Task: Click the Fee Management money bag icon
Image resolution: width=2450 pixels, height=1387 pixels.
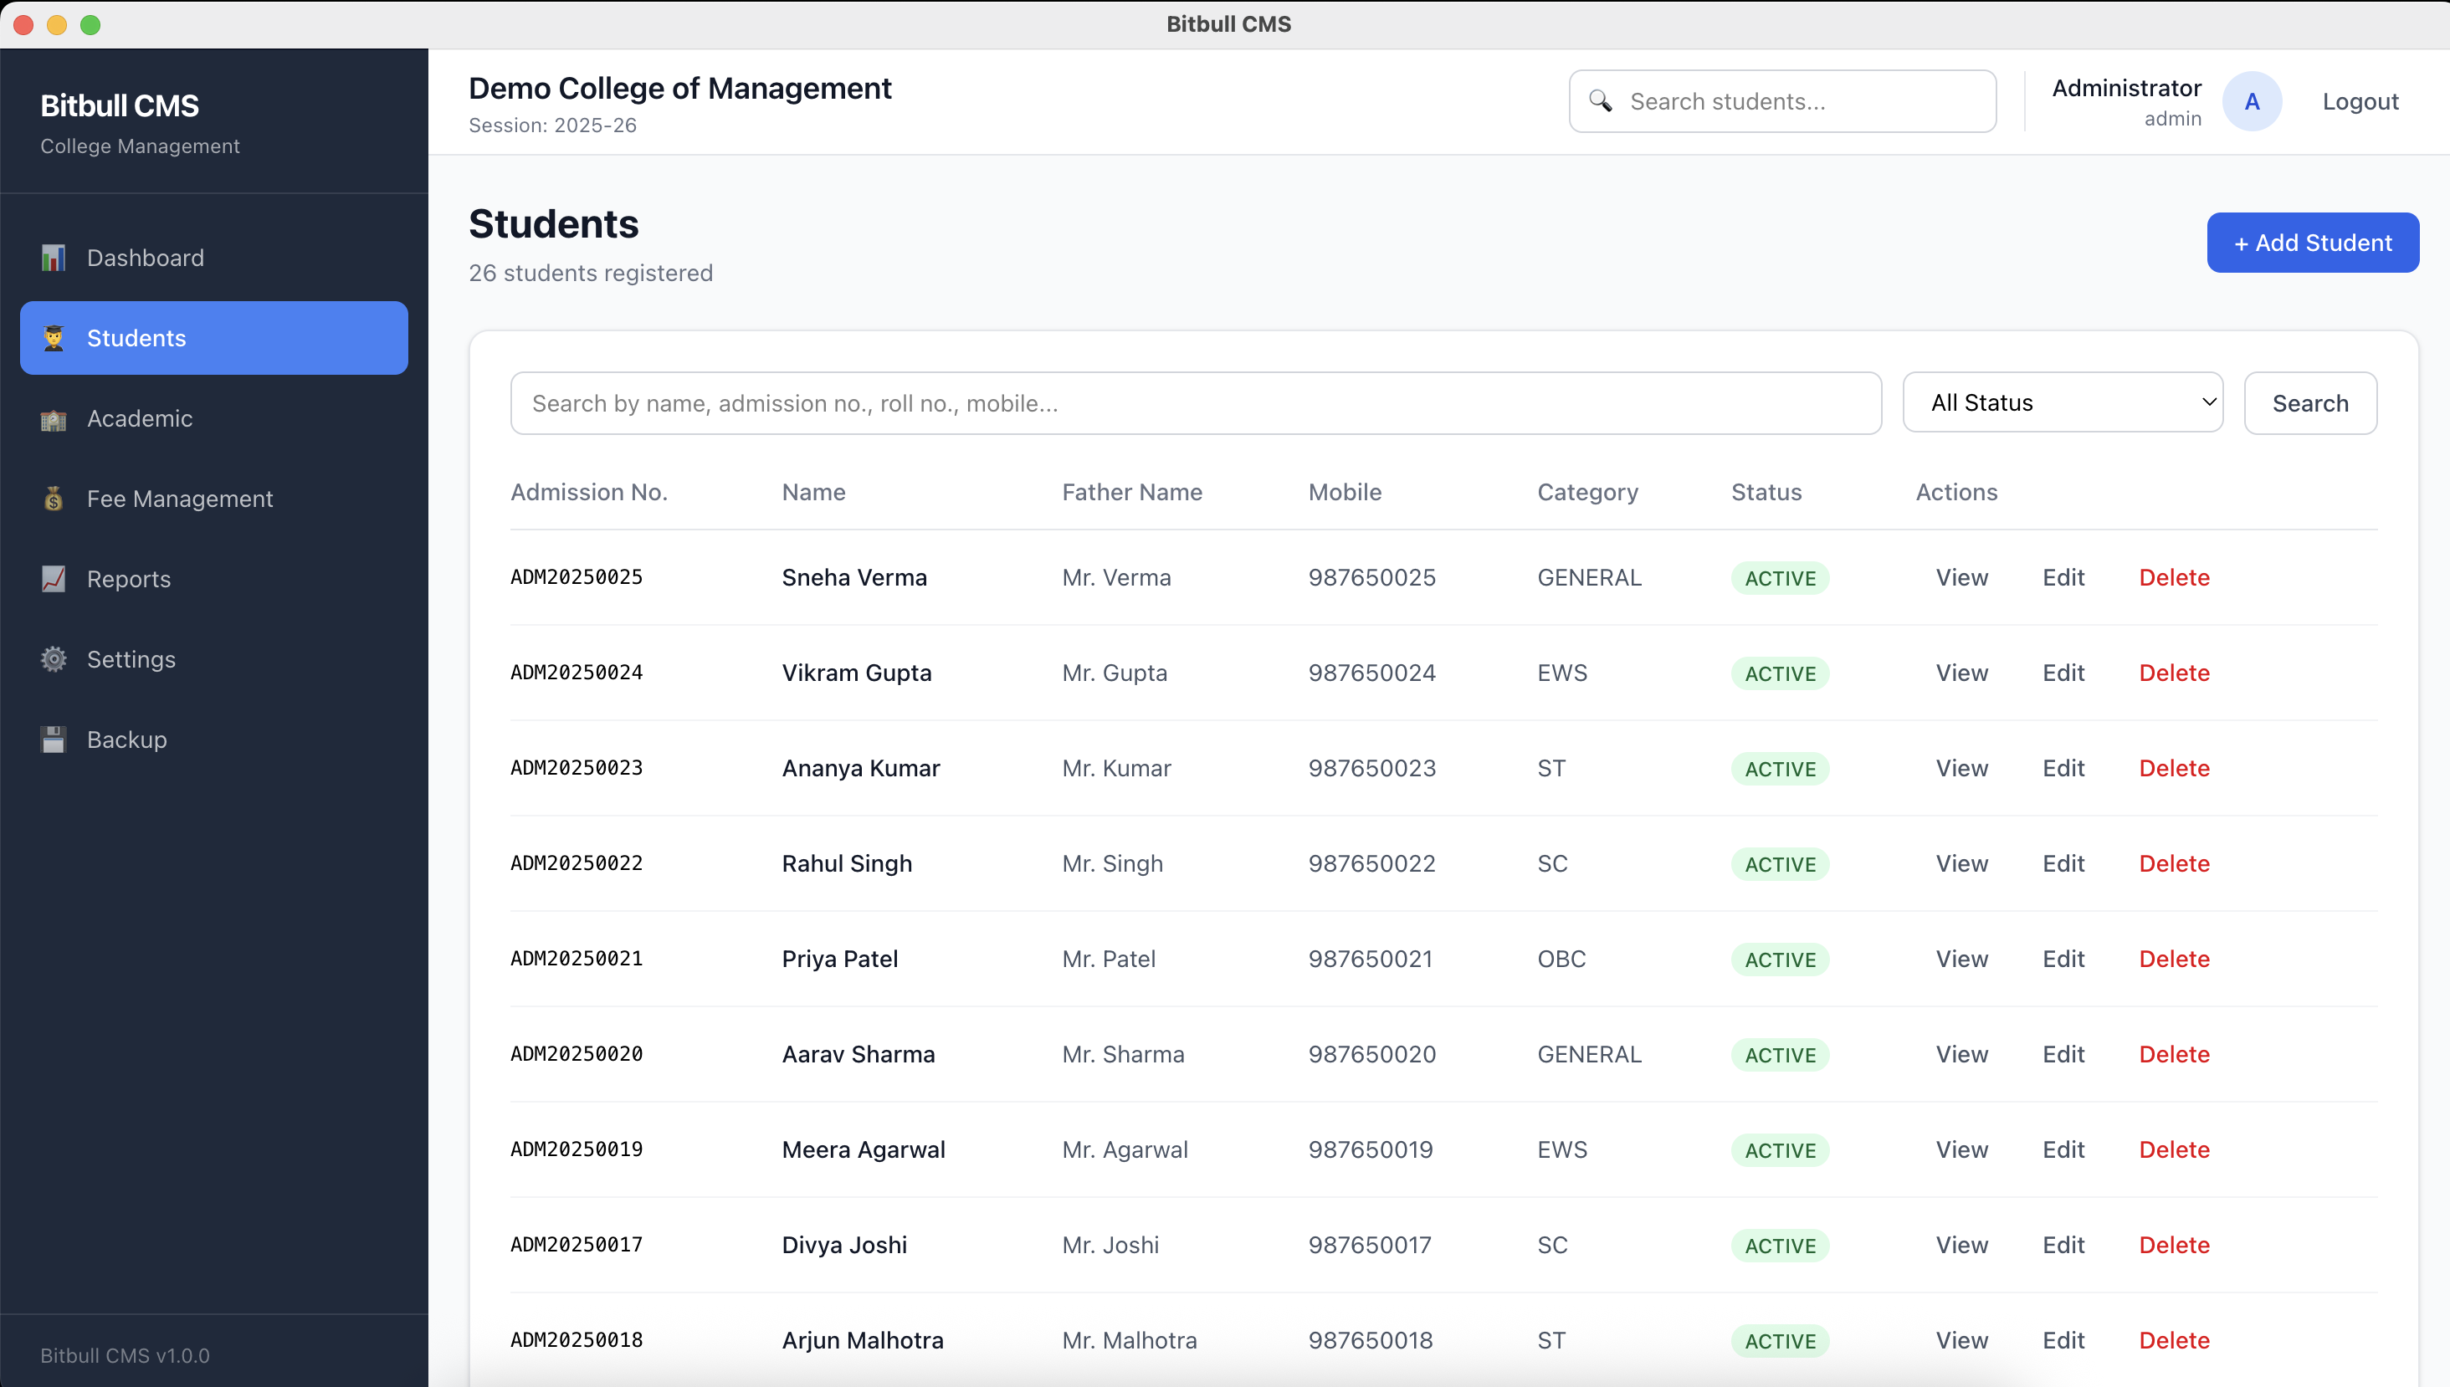Action: [54, 499]
